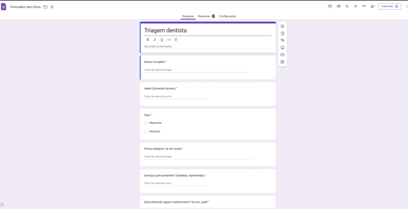Preview the form with eye icon
This screenshot has width=408, height=209.
click(338, 6)
